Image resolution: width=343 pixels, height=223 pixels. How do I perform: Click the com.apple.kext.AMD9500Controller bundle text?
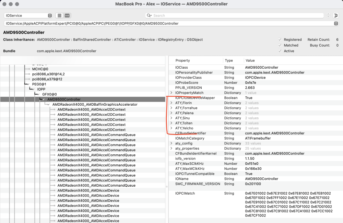[x=67, y=51]
